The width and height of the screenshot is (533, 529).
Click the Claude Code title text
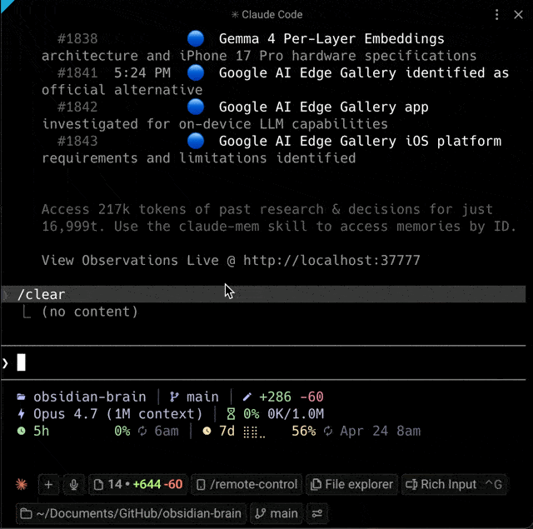coord(272,15)
